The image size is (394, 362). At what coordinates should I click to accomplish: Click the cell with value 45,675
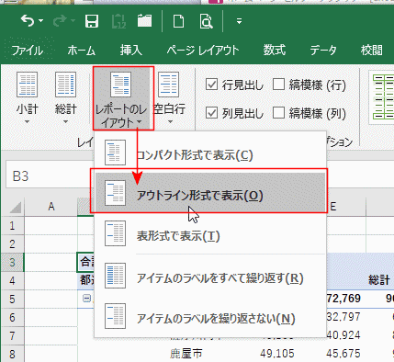click(343, 354)
